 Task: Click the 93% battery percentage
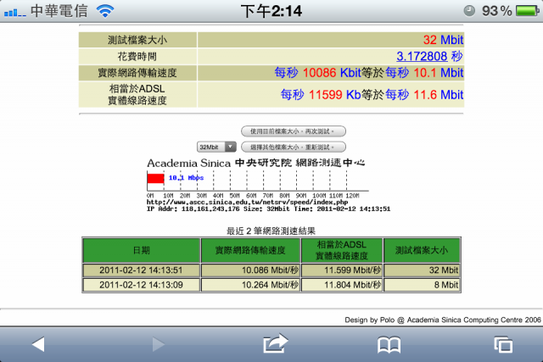pos(497,11)
